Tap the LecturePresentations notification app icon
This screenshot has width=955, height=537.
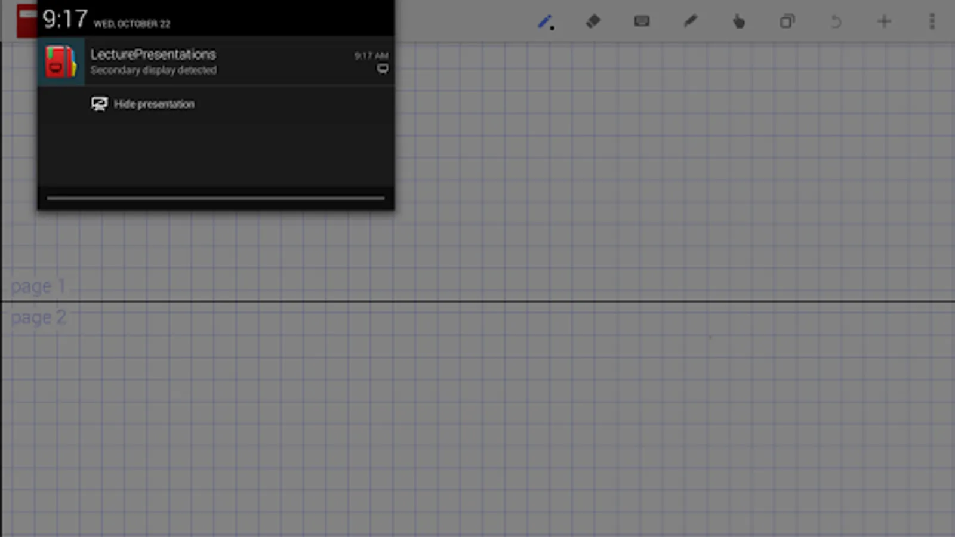point(61,61)
